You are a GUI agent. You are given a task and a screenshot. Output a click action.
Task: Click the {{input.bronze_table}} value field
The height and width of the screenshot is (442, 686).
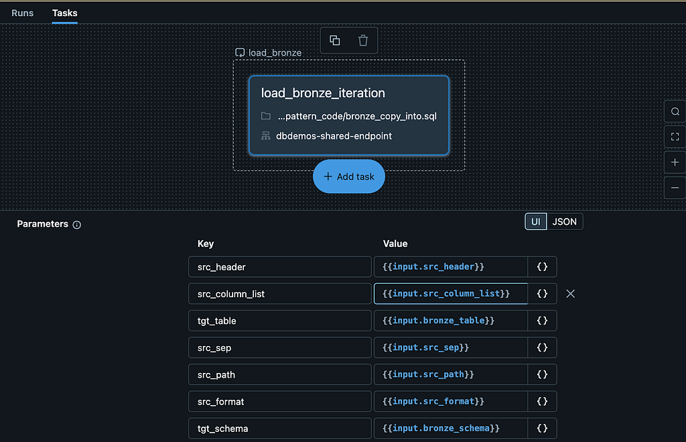pos(451,321)
